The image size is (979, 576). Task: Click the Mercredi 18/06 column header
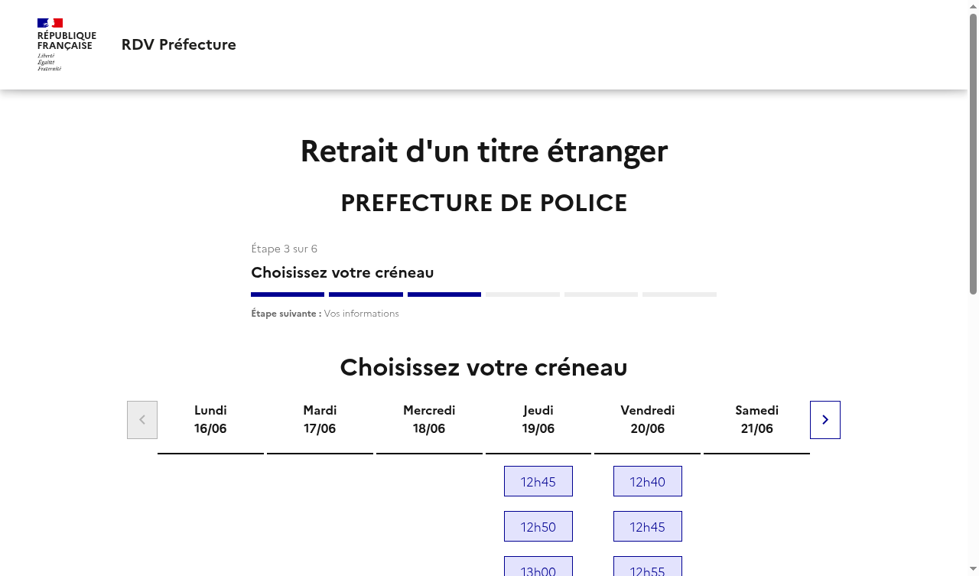point(429,419)
